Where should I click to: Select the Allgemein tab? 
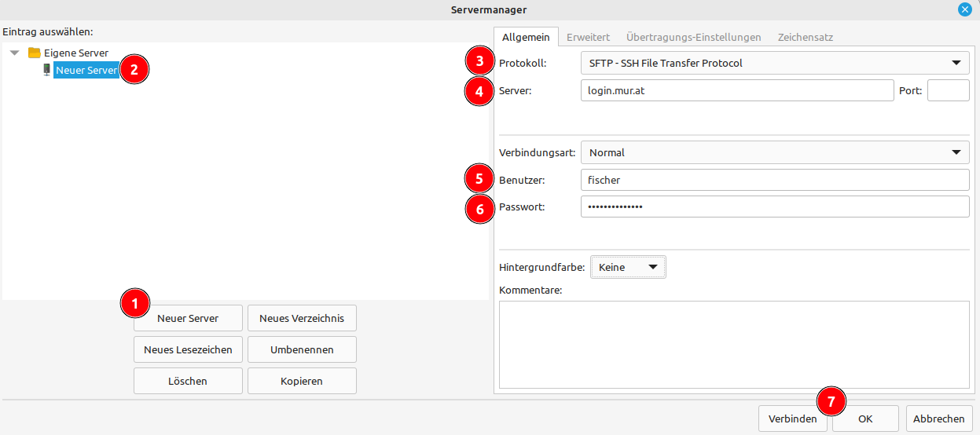pyautogui.click(x=526, y=37)
